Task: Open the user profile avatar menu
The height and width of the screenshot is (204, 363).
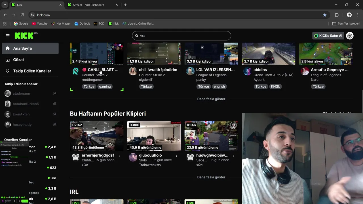Action: tap(350, 36)
